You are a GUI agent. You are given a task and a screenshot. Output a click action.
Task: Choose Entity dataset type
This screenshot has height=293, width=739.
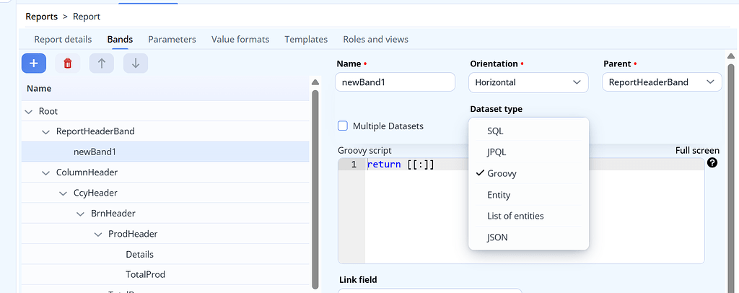pyautogui.click(x=528, y=195)
